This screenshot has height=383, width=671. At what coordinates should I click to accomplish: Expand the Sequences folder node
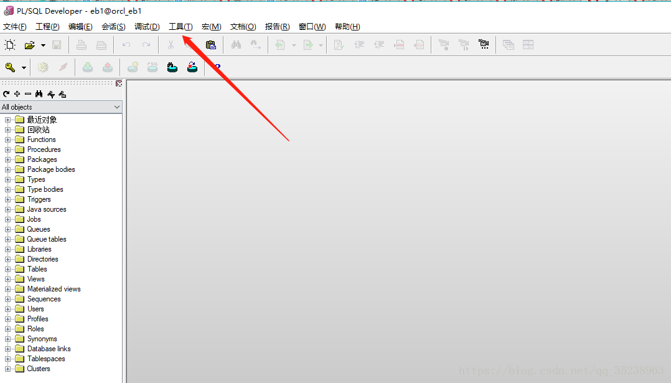pyautogui.click(x=7, y=299)
